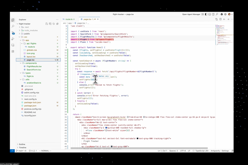Click the Open Agent Manager button
This screenshot has width=248, height=165.
click(191, 15)
